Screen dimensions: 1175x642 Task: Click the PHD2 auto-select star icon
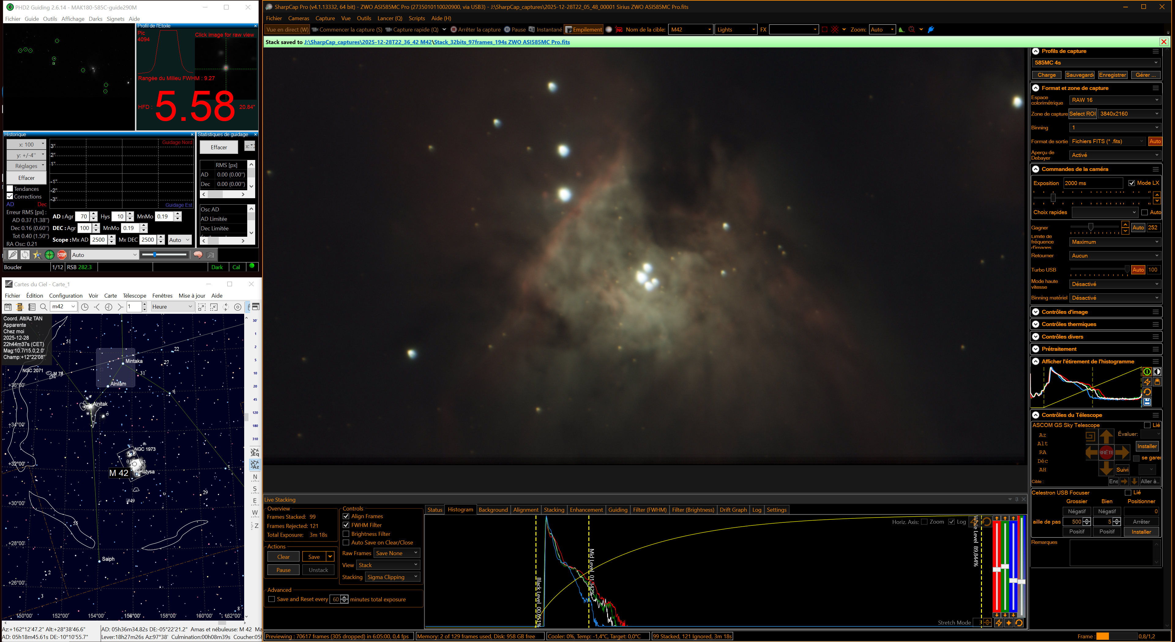(37, 255)
